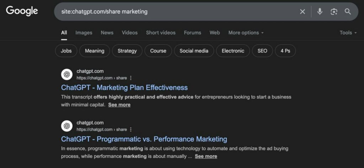Viewport: 364px width, 168px height.
Task: Click the magnifying glass search button
Action: (348, 12)
